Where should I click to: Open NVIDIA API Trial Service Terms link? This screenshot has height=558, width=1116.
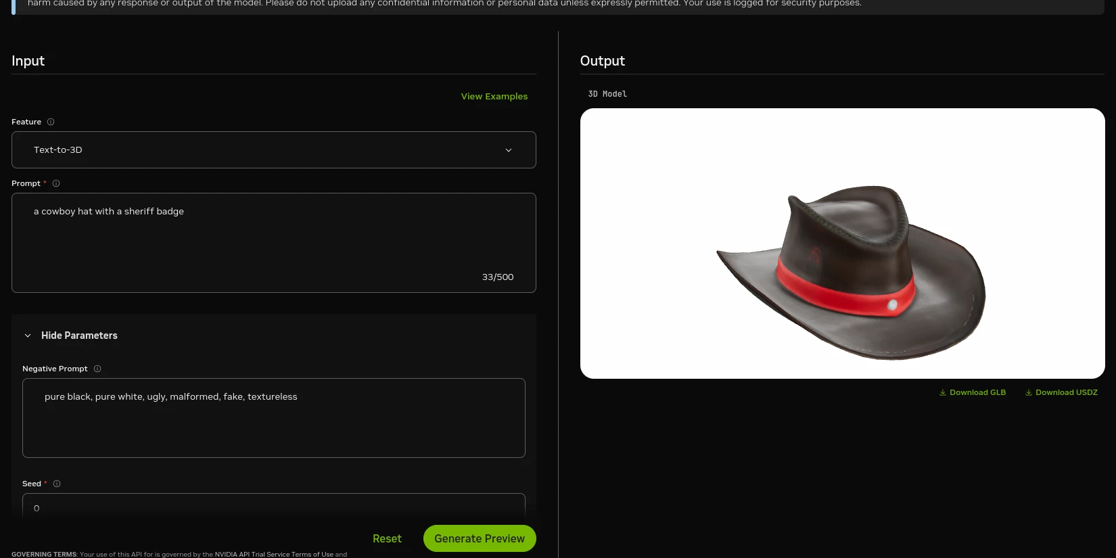(x=273, y=554)
